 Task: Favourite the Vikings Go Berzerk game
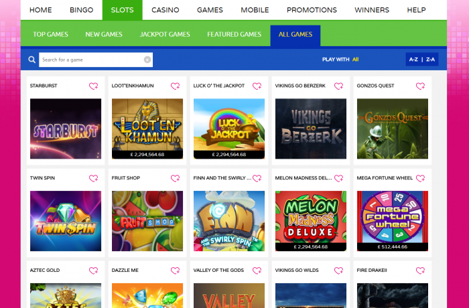338,86
